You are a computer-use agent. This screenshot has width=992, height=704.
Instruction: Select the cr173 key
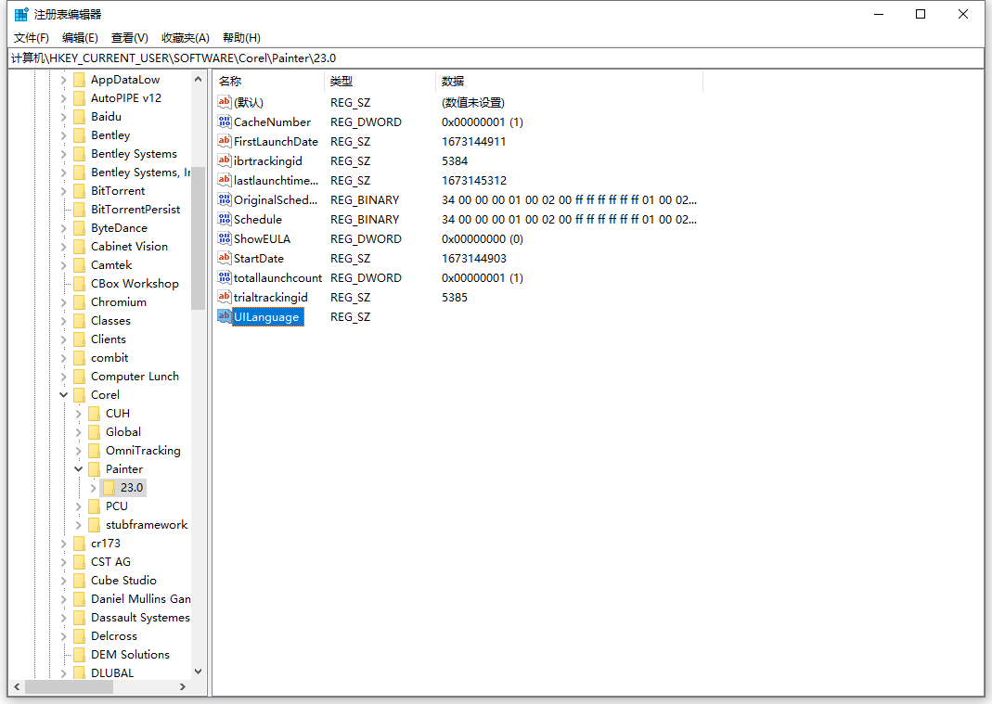[x=106, y=544]
